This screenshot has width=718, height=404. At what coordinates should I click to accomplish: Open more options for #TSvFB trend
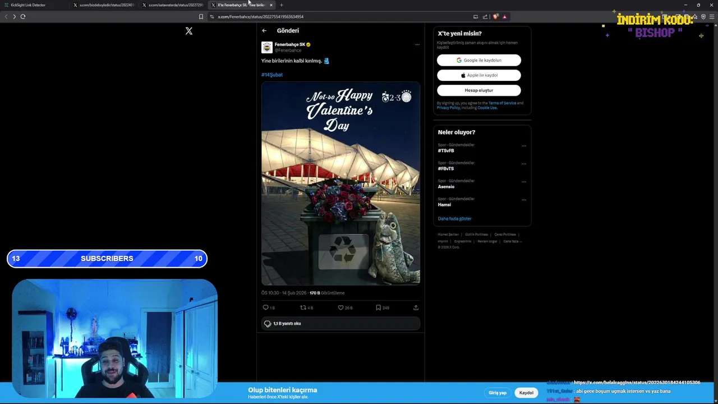pyautogui.click(x=524, y=146)
